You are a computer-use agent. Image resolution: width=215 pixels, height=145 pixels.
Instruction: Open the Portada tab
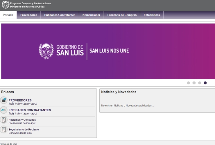(8, 15)
